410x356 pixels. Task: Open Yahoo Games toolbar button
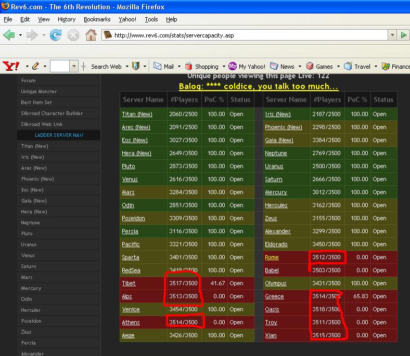click(x=319, y=67)
